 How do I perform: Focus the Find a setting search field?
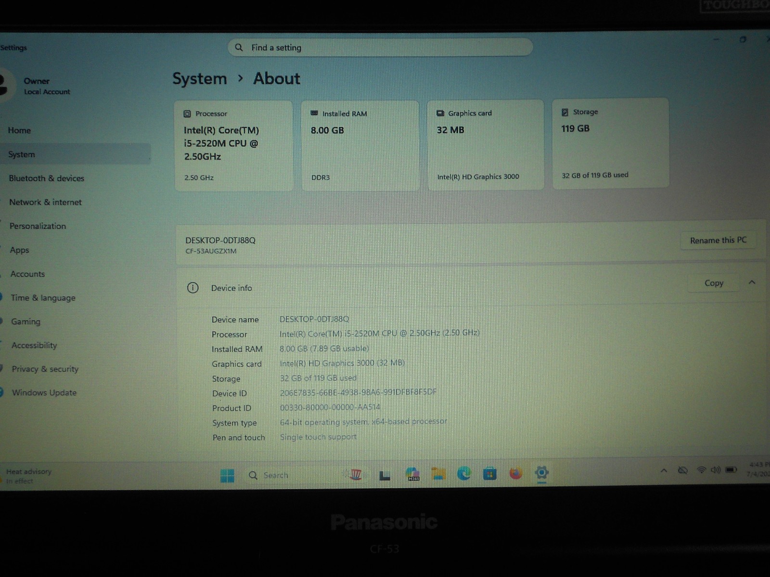tap(380, 47)
